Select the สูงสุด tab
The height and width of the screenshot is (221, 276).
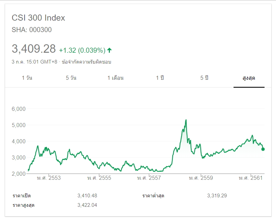[249, 78]
